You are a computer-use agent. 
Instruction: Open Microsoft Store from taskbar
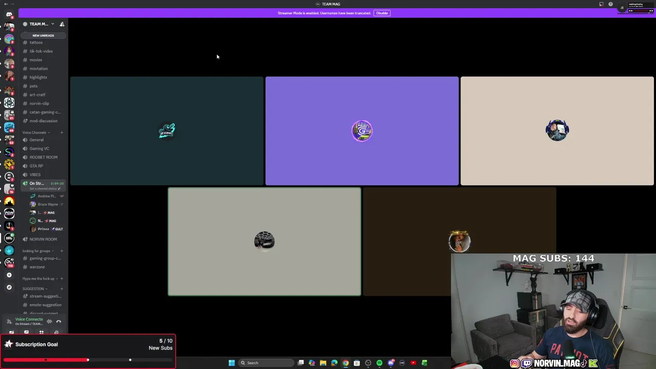(x=357, y=363)
